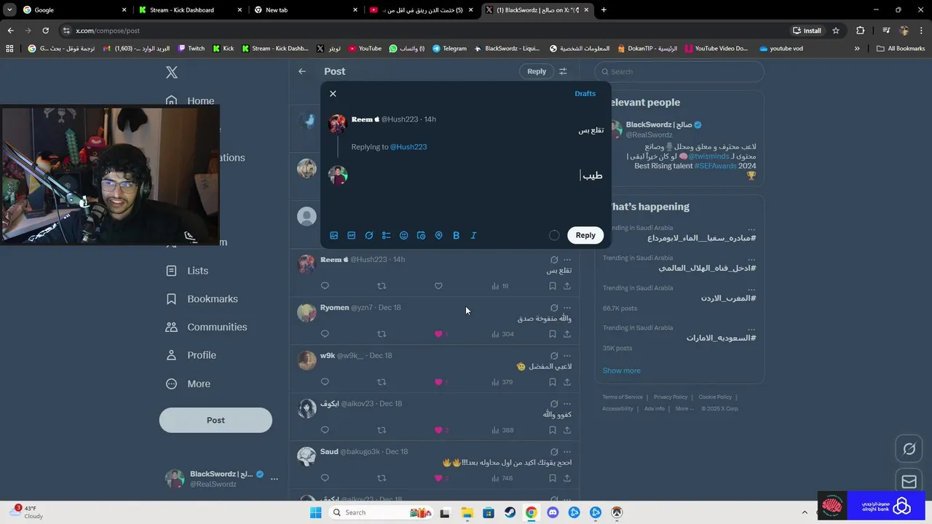Open Chrome extensions puzzle icon

(861, 31)
